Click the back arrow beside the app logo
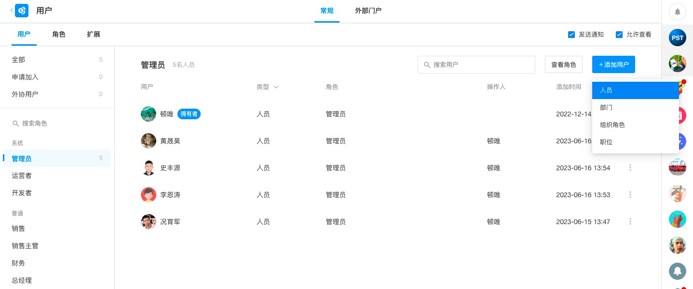Screen dimensions: 693x289 coord(11,10)
